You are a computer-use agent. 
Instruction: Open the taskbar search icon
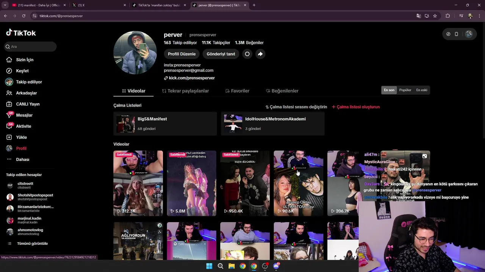220,266
